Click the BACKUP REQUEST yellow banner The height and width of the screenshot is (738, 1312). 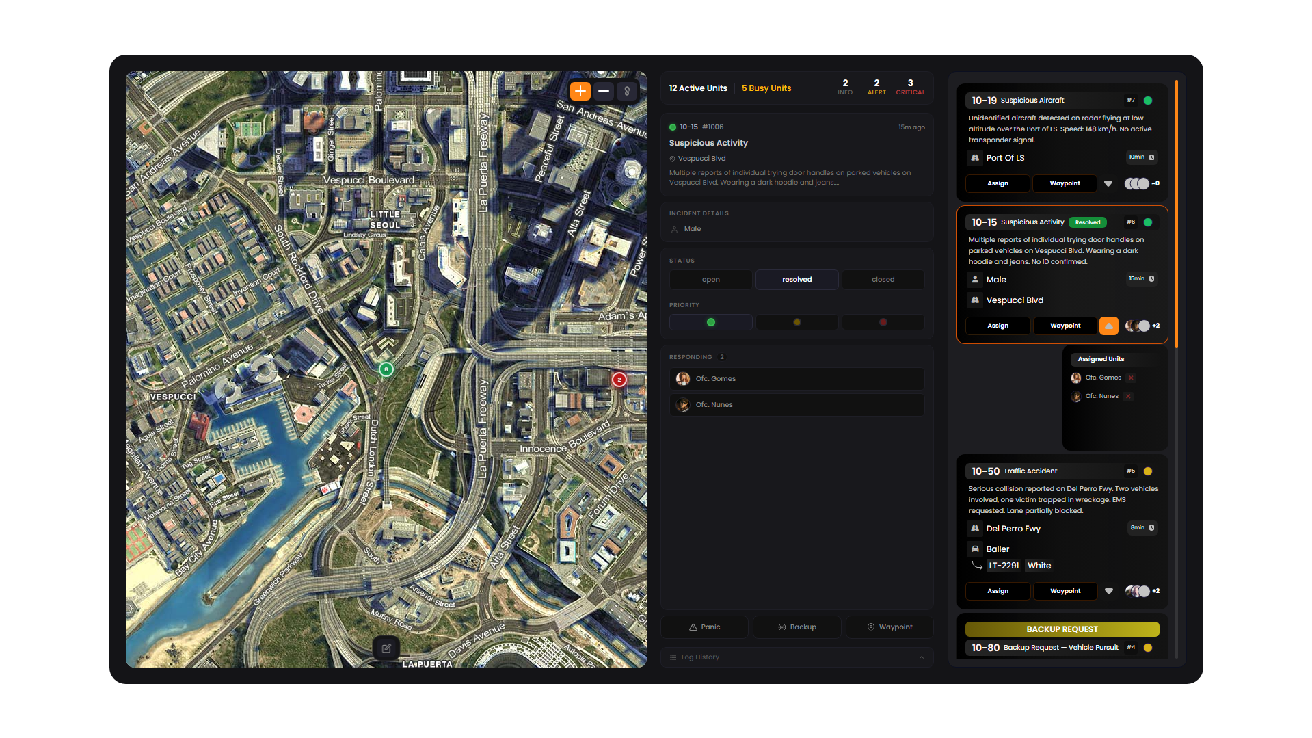point(1062,629)
